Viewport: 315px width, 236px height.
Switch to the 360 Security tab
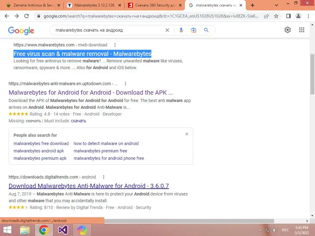155,5
